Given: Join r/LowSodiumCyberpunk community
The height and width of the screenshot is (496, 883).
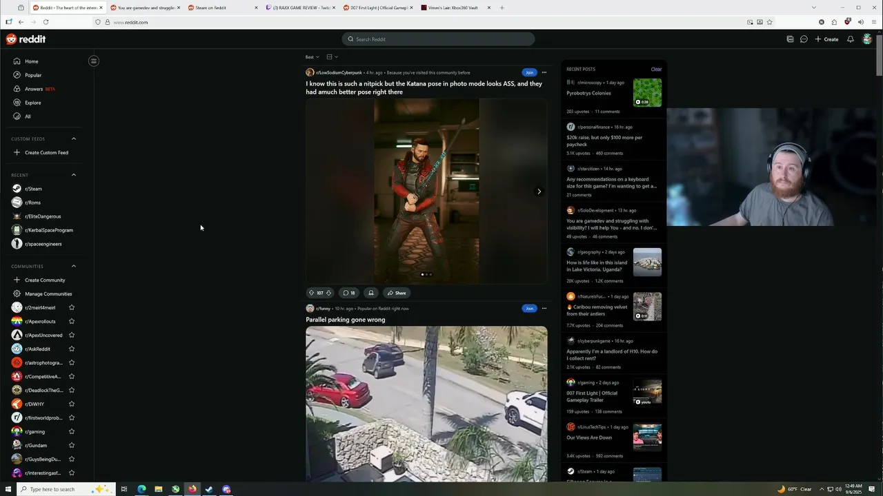Looking at the screenshot, I should coord(529,72).
